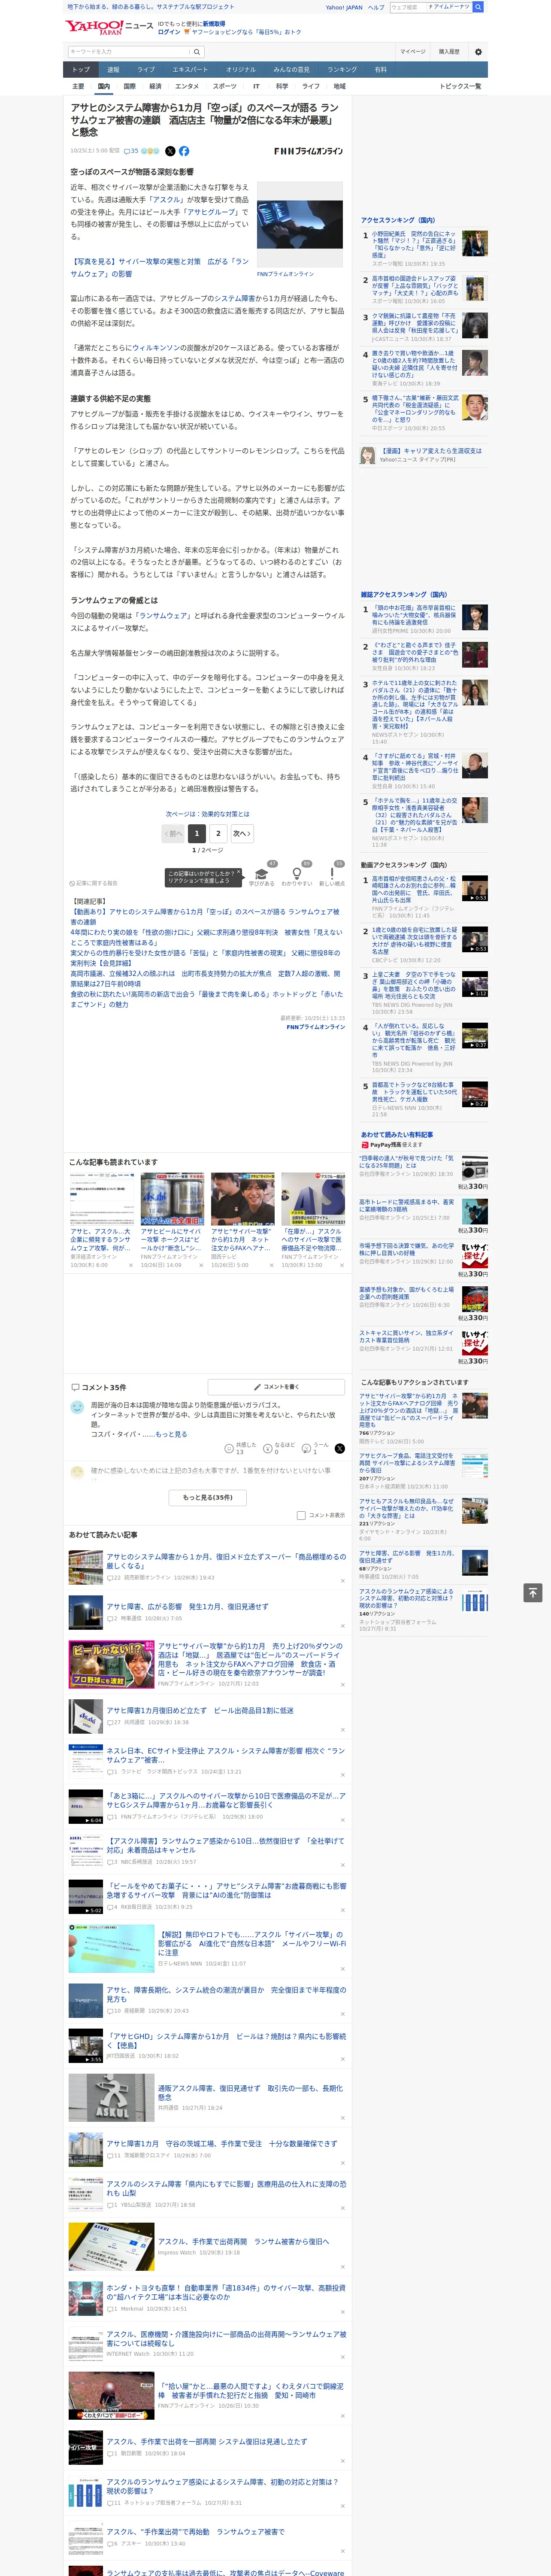Click the 記事に関する報告 report icon link
The height and width of the screenshot is (2576, 551).
(94, 883)
